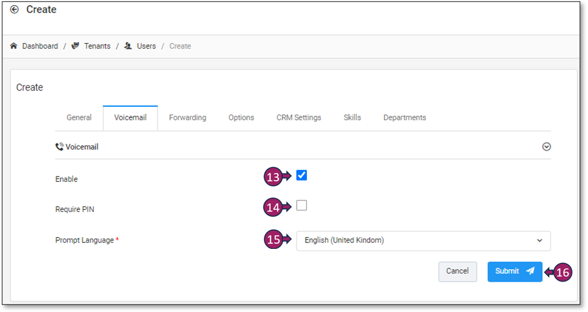Click the paper plane icon on Submit
This screenshot has height=312, width=588.
(x=530, y=271)
